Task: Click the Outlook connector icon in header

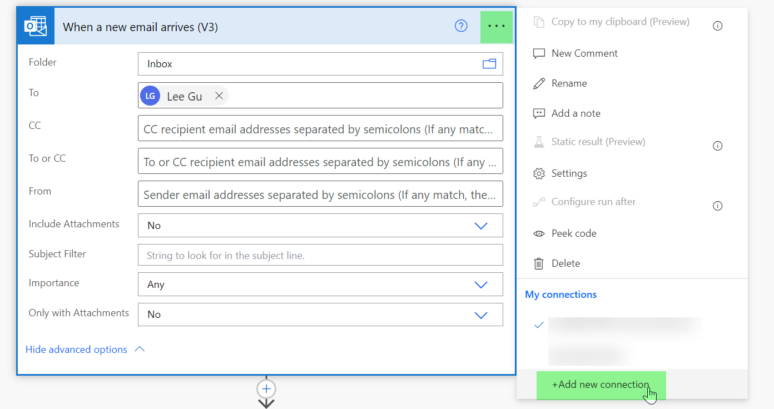Action: 36,26
